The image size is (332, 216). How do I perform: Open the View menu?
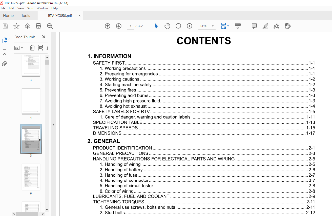[x=21, y=8]
